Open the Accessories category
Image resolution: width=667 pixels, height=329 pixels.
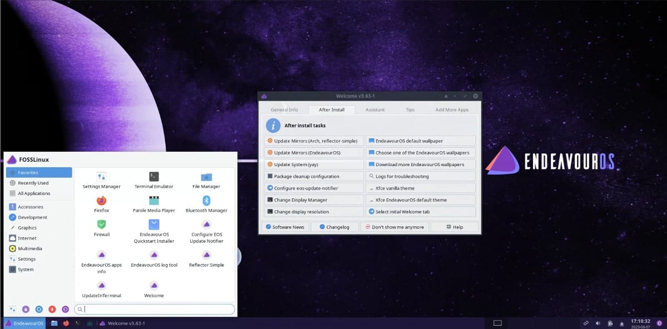pos(39,207)
